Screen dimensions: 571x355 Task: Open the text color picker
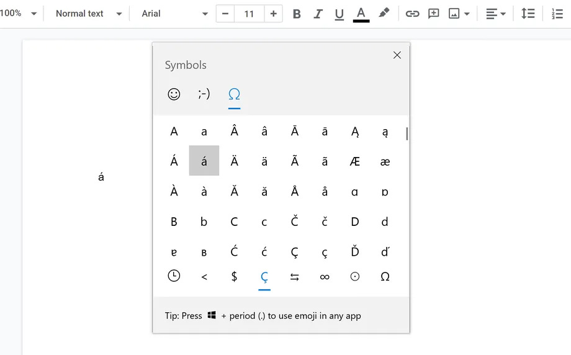(x=361, y=14)
